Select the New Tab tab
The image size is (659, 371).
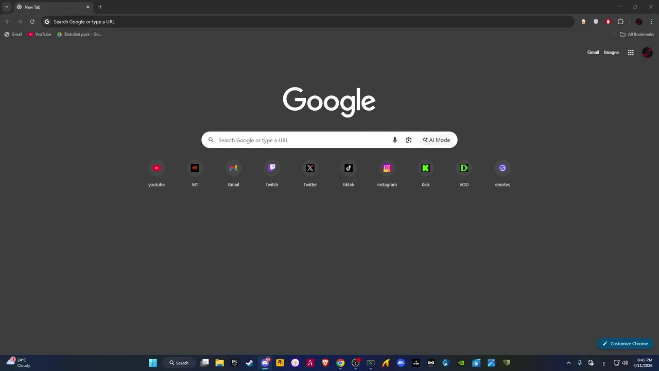[x=53, y=7]
